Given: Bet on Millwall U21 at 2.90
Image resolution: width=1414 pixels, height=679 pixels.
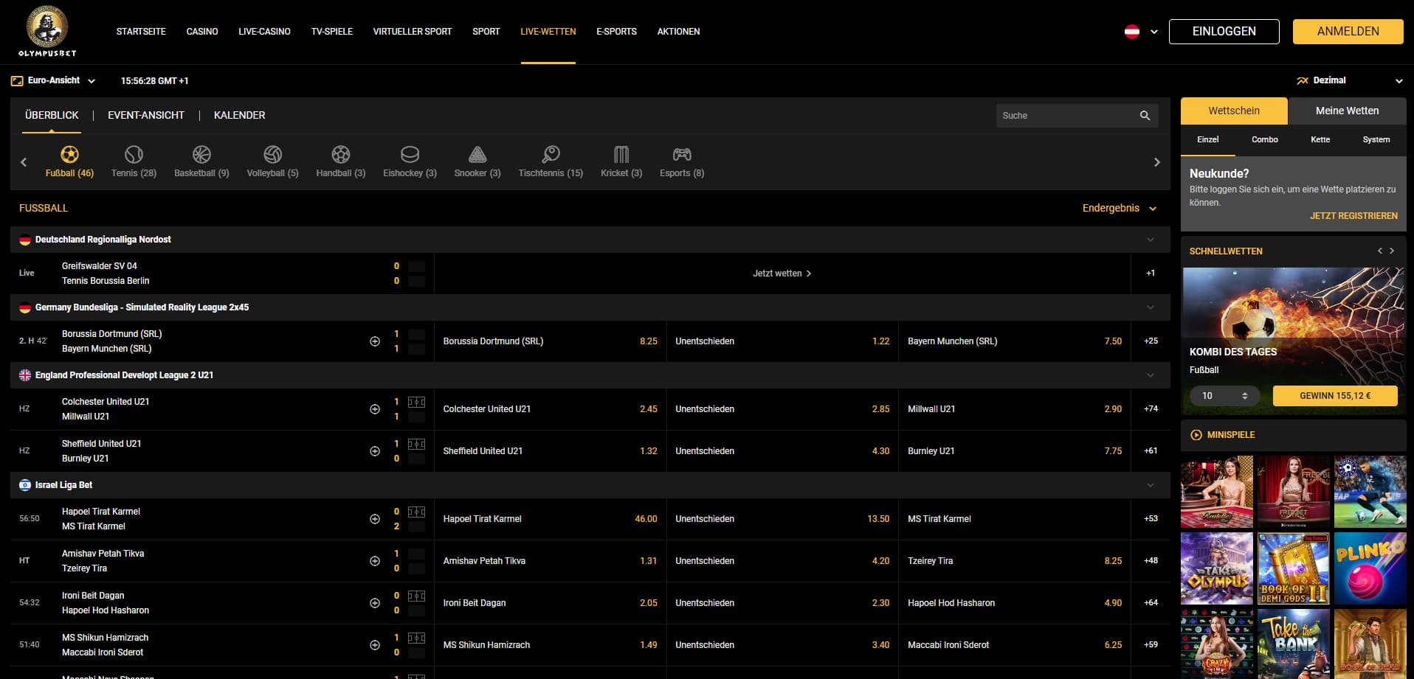Looking at the screenshot, I should 1014,409.
